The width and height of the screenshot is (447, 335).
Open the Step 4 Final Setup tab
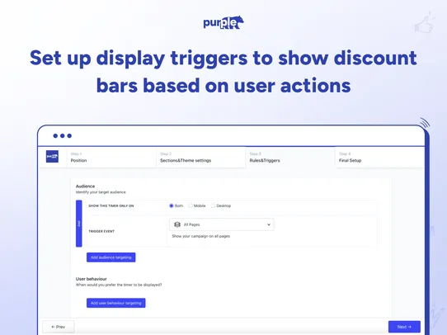coord(379,158)
